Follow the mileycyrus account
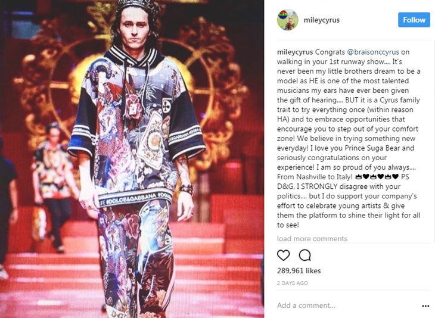 (414, 20)
